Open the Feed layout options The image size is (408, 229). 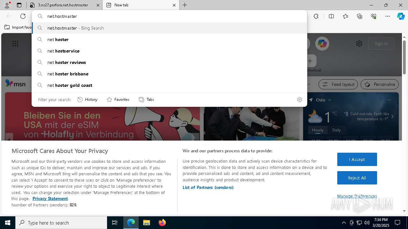click(338, 84)
